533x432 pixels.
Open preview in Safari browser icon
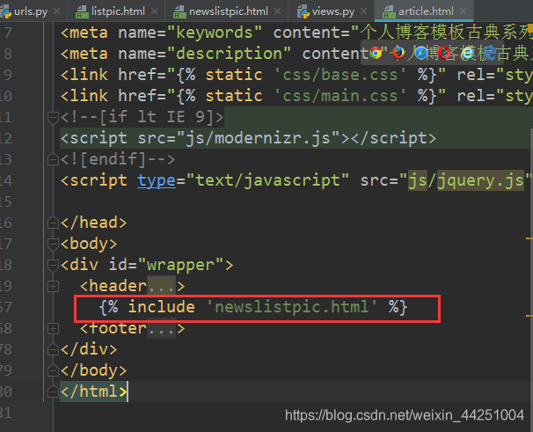pyautogui.click(x=421, y=53)
